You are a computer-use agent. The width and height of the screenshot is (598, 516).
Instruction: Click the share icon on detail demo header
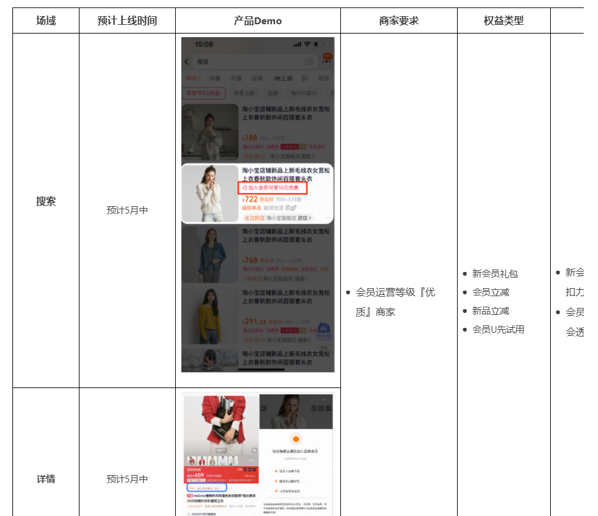click(x=314, y=409)
